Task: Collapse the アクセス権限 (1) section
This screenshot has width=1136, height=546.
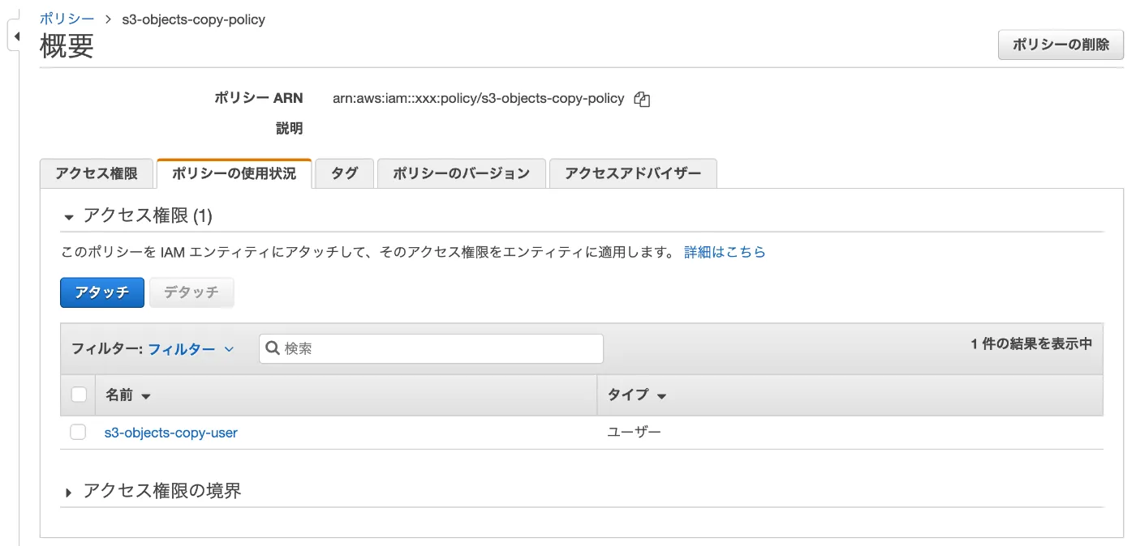Action: pos(69,216)
